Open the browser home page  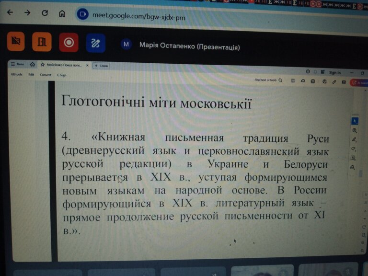(62, 13)
